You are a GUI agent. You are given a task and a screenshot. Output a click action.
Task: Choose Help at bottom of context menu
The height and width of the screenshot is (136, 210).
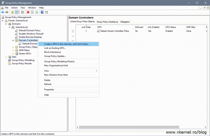click(69, 95)
